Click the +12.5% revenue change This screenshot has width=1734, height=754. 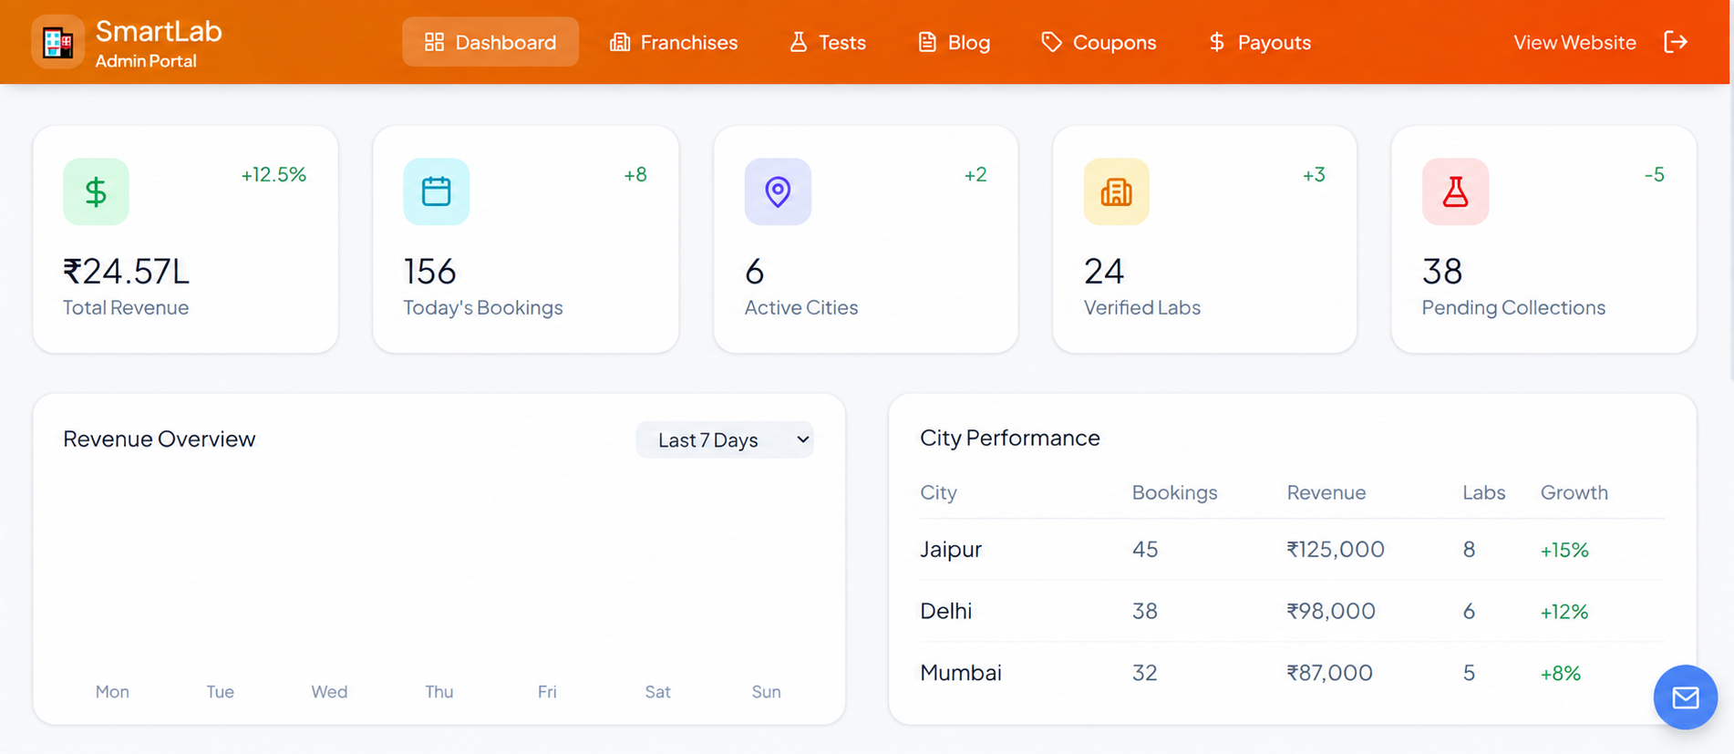point(274,174)
